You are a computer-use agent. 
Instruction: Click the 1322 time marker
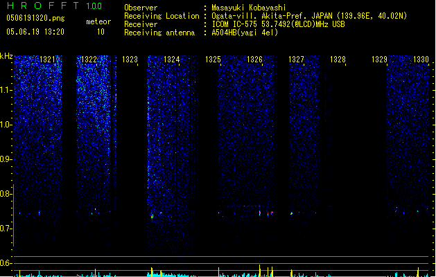point(89,60)
